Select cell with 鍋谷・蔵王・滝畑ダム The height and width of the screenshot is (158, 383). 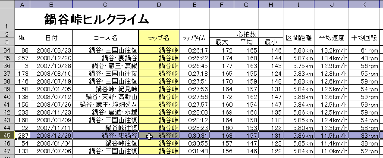[x=106, y=105]
